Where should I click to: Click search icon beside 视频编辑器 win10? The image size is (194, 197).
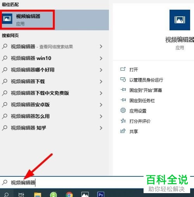click(5, 58)
